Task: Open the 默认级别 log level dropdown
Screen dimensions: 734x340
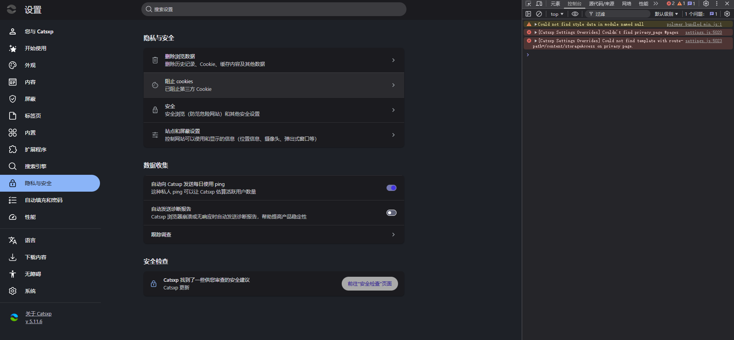Action: 666,14
